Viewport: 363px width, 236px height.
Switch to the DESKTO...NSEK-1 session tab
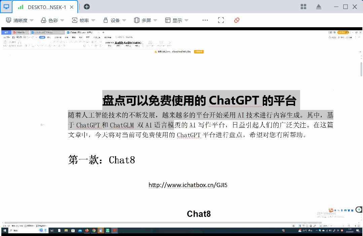click(45, 7)
